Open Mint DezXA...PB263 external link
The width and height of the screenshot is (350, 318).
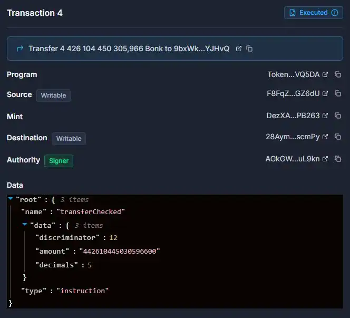[325, 115]
